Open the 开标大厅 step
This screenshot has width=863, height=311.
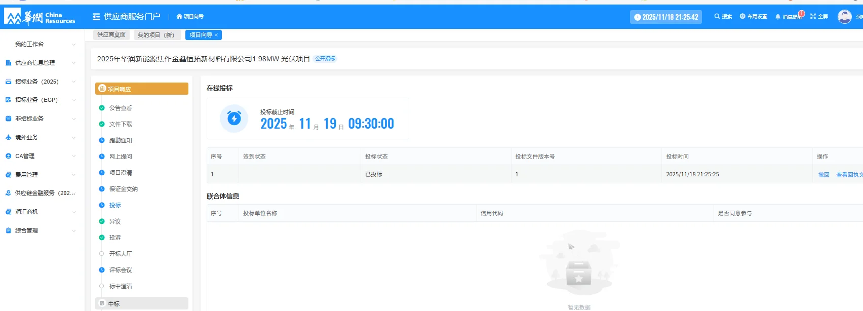[x=121, y=254]
